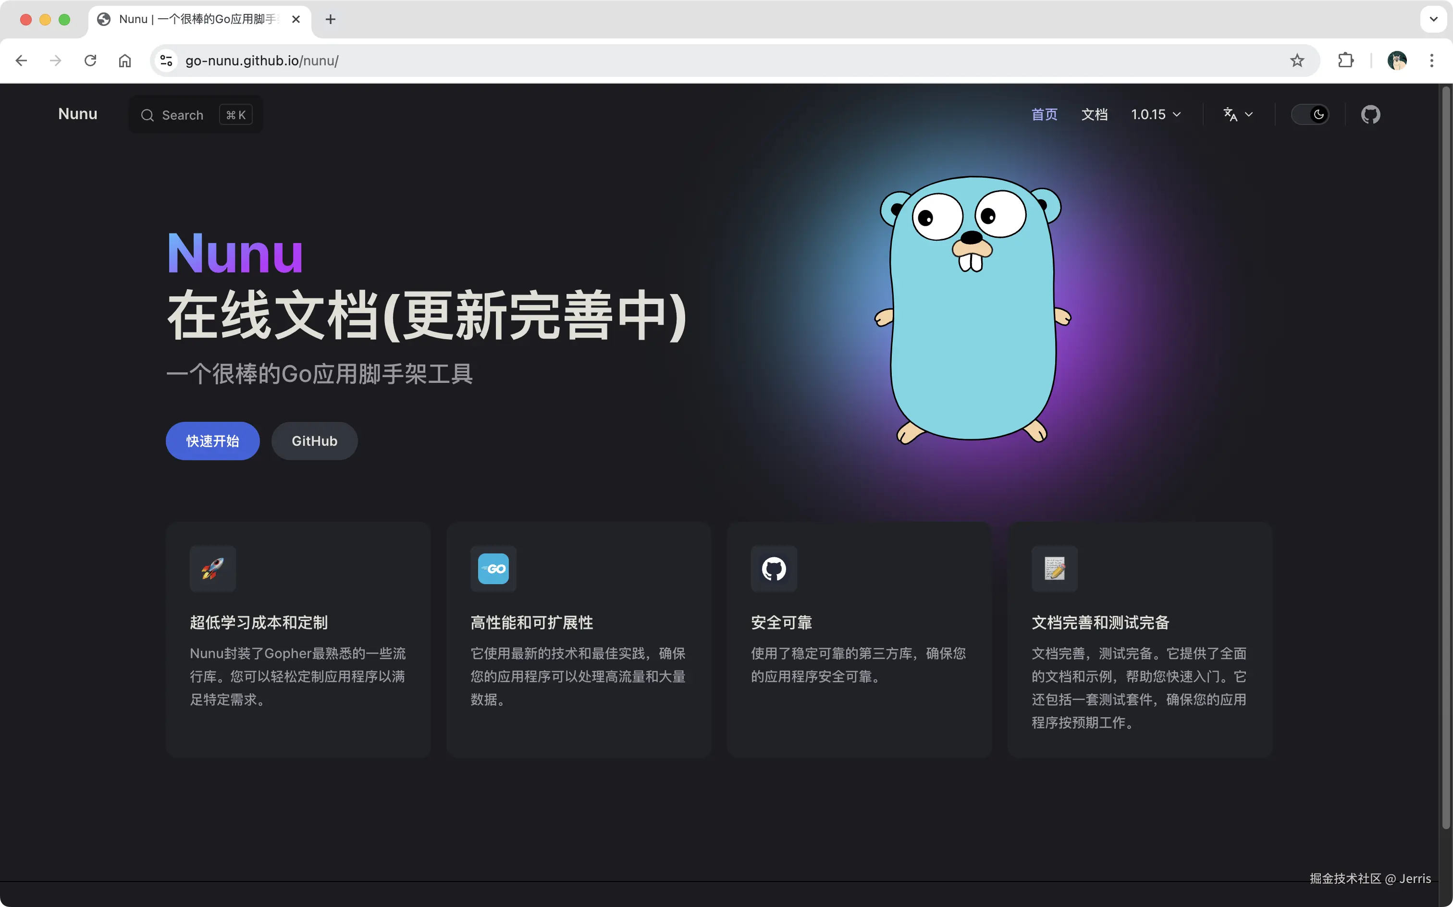
Task: Toggle dark mode switch
Action: (x=1310, y=114)
